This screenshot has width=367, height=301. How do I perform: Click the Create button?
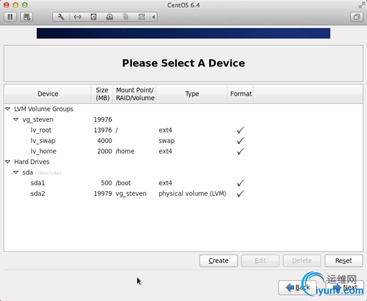219,261
